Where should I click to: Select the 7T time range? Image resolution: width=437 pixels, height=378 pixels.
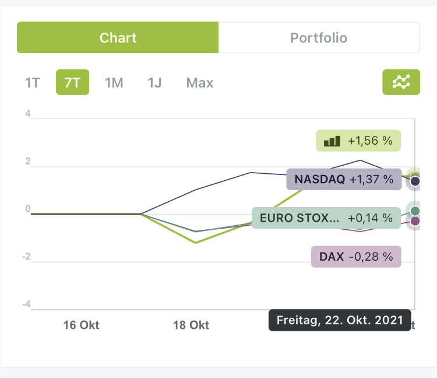72,82
